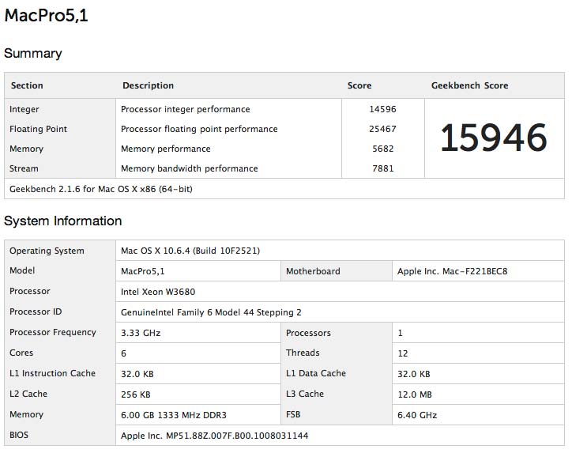Click the Description column header

148,85
